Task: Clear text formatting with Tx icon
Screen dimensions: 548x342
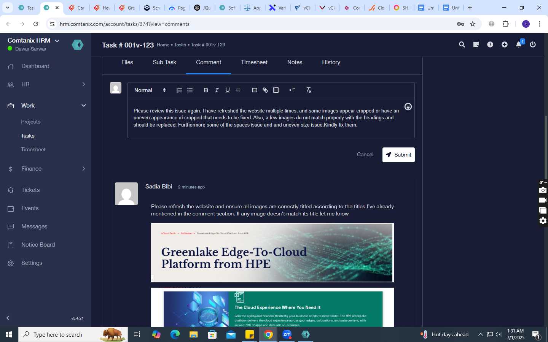Action: point(309,90)
